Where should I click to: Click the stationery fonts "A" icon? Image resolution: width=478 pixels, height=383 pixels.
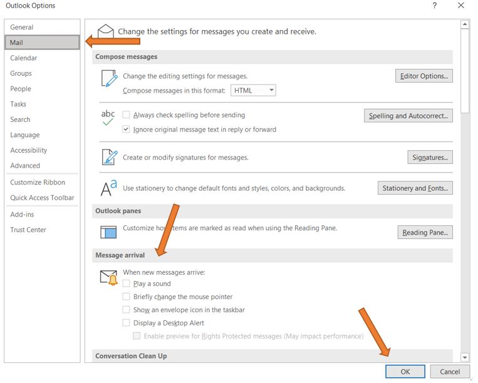108,188
